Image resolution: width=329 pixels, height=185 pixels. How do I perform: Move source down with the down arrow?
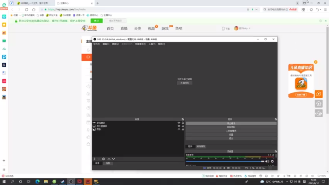[x=114, y=159]
